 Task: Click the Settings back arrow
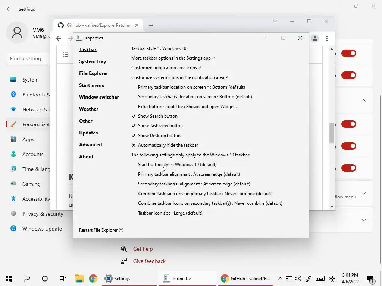[x=9, y=9]
